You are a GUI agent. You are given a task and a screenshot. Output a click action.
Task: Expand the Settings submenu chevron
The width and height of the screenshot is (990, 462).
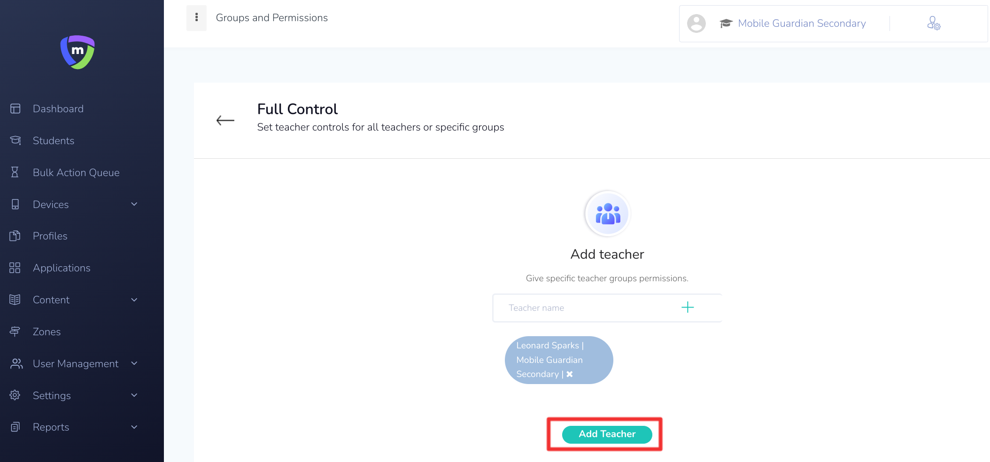(134, 395)
